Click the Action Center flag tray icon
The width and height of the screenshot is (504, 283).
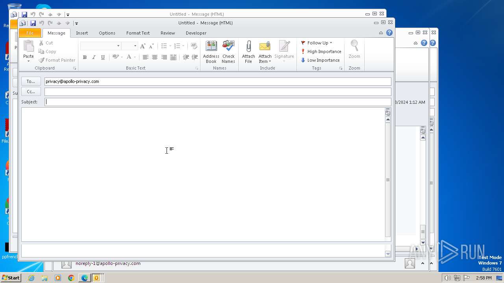467,278
